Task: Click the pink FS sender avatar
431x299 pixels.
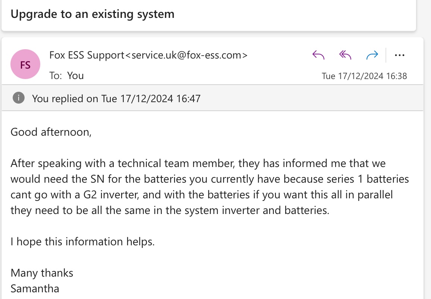Action: coord(25,64)
